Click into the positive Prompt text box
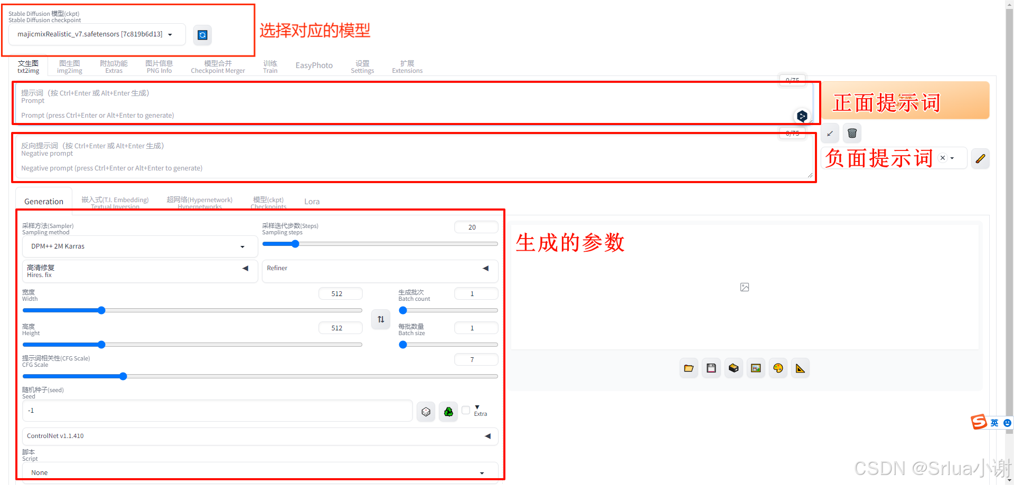 [414, 103]
